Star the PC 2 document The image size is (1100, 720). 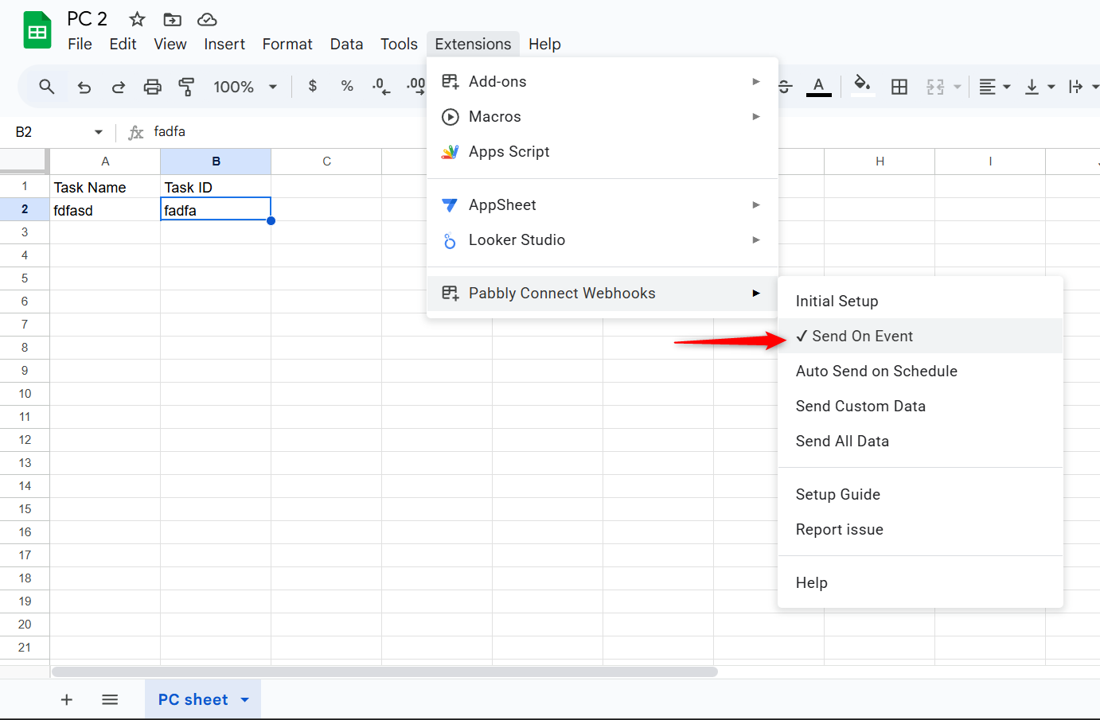[x=137, y=19]
